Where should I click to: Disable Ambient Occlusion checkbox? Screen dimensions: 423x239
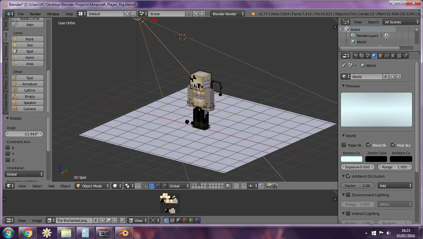pos(348,176)
